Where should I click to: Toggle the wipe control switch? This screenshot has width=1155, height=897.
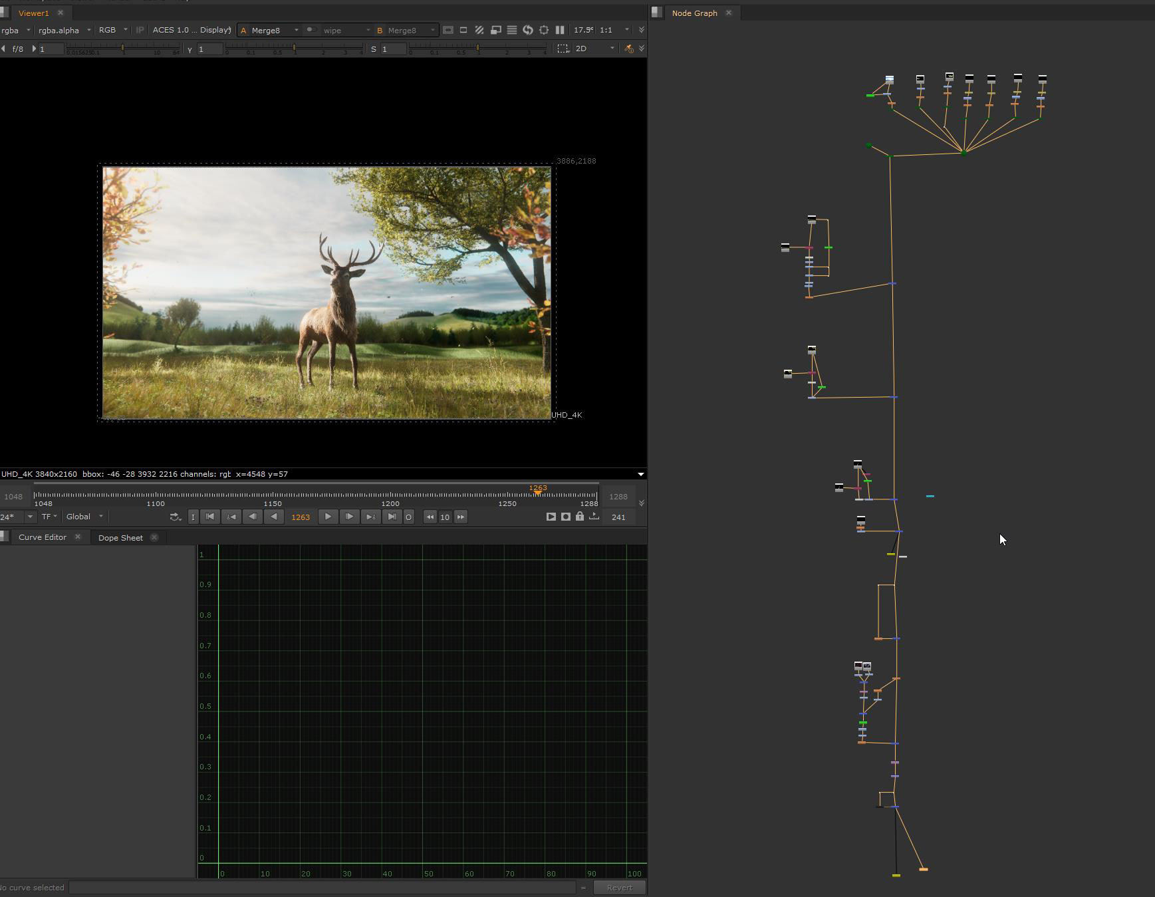(311, 30)
